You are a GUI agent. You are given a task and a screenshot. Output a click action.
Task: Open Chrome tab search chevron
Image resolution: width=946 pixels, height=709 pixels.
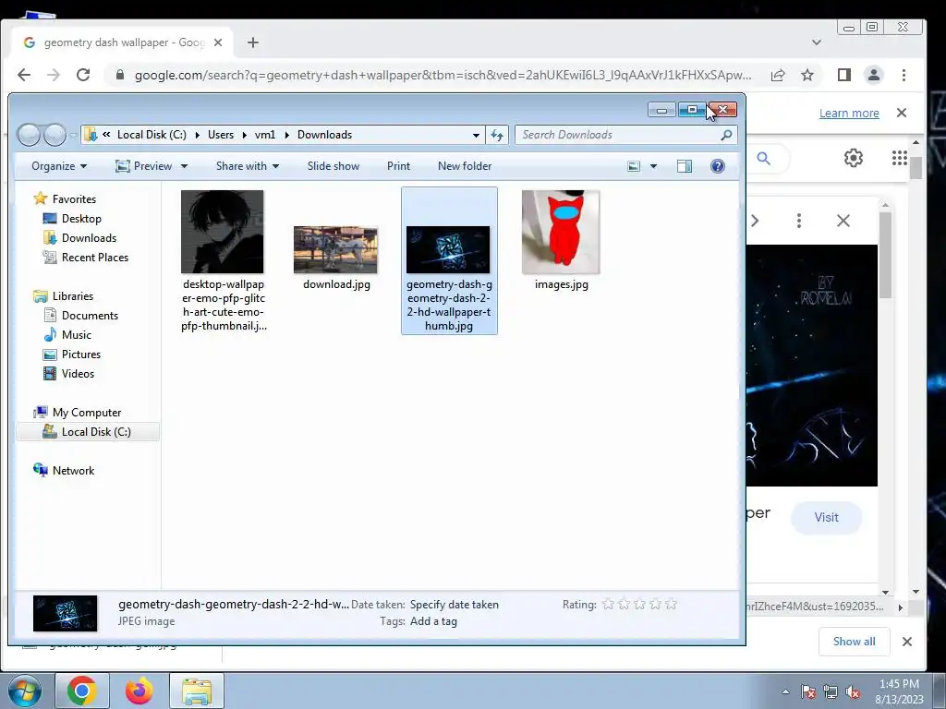817,42
